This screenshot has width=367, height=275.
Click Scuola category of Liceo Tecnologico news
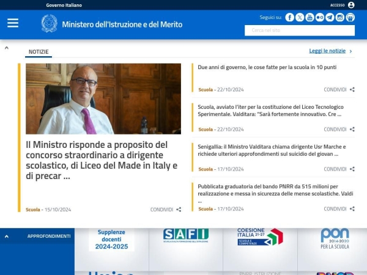point(206,130)
